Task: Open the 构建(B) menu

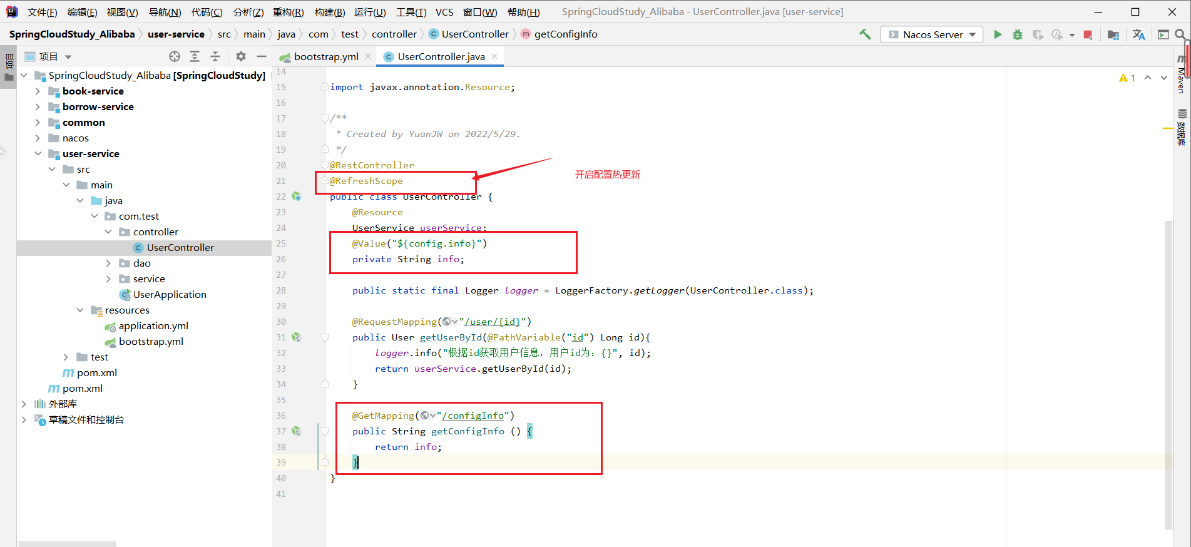Action: [330, 12]
